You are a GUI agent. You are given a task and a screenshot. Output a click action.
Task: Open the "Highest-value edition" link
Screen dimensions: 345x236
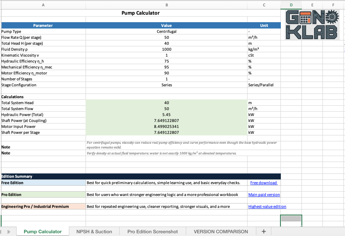(267, 206)
